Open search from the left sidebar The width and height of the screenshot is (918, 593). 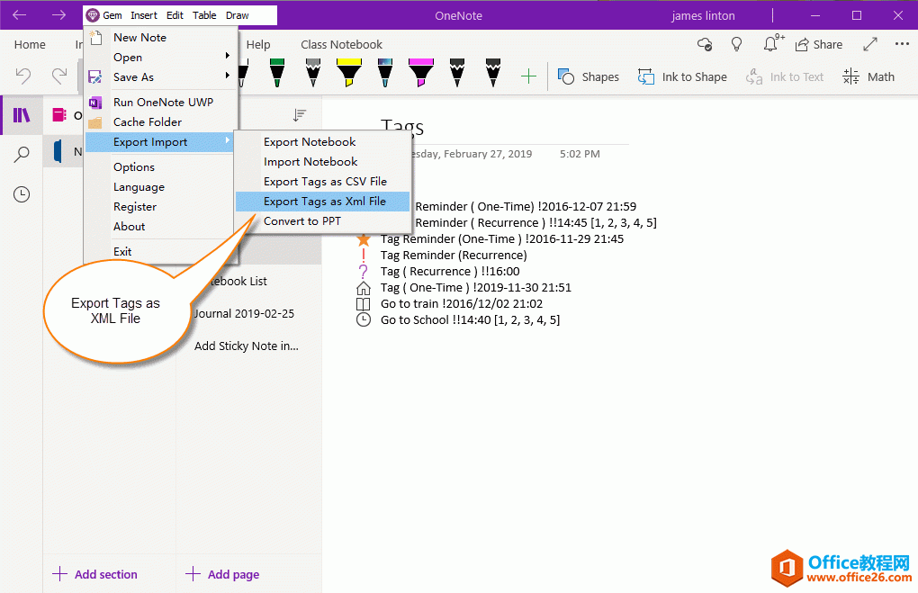(20, 153)
